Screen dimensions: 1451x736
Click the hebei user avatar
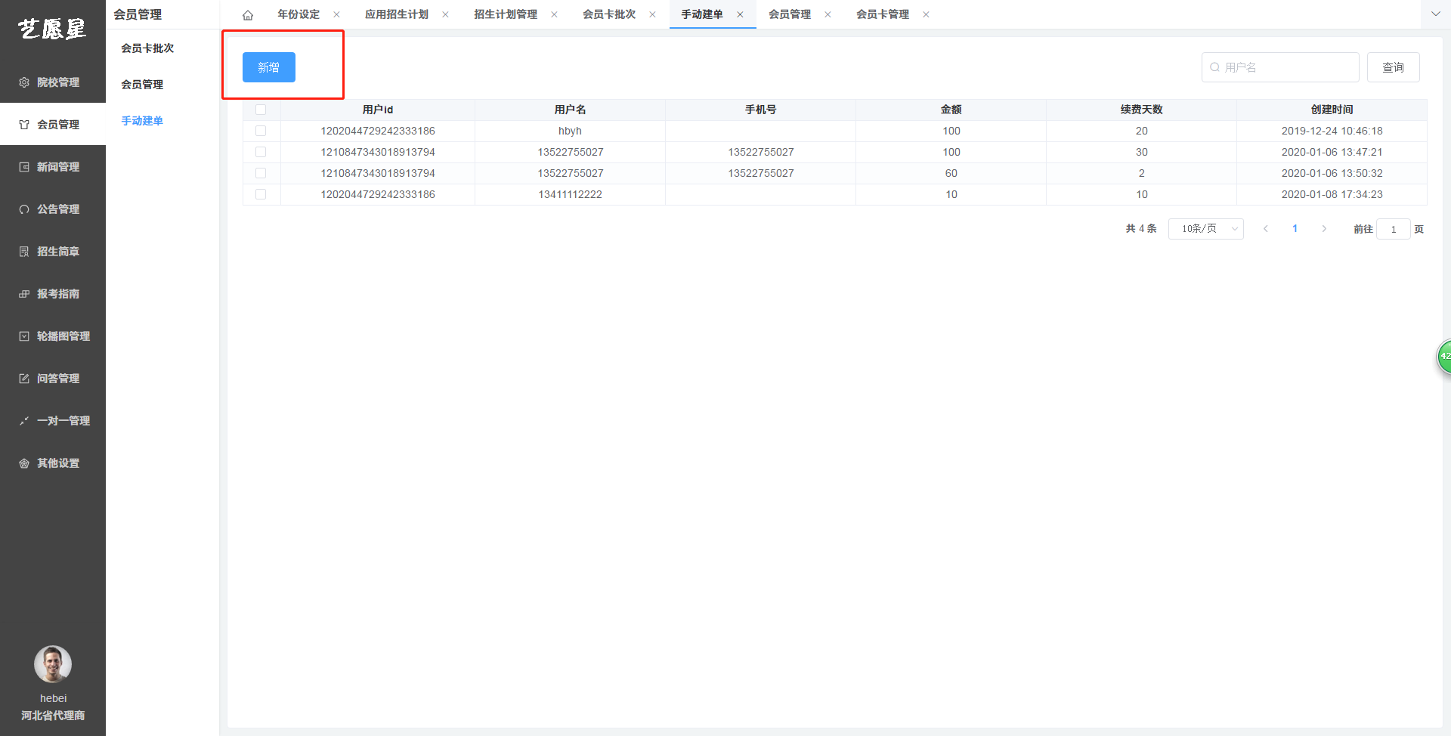click(x=53, y=664)
